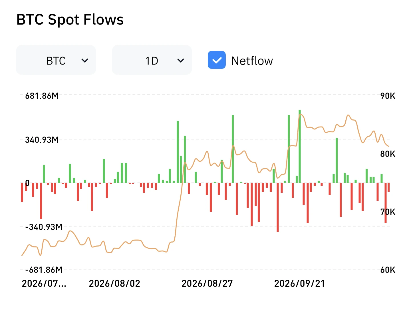Click the 80K price axis label

388,154
